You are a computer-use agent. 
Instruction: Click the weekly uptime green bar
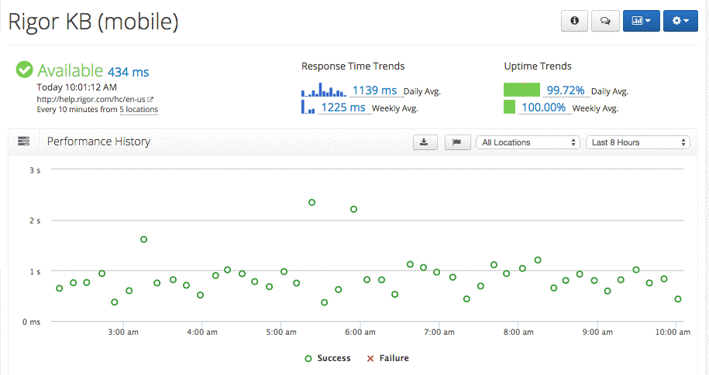509,107
